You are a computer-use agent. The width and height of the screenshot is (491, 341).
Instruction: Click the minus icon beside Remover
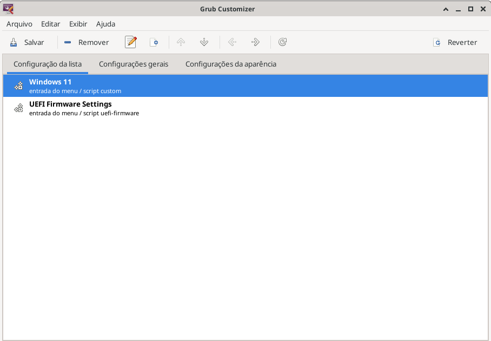point(68,42)
